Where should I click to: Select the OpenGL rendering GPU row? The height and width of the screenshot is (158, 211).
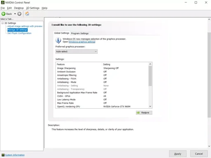pyautogui.click(x=102, y=107)
